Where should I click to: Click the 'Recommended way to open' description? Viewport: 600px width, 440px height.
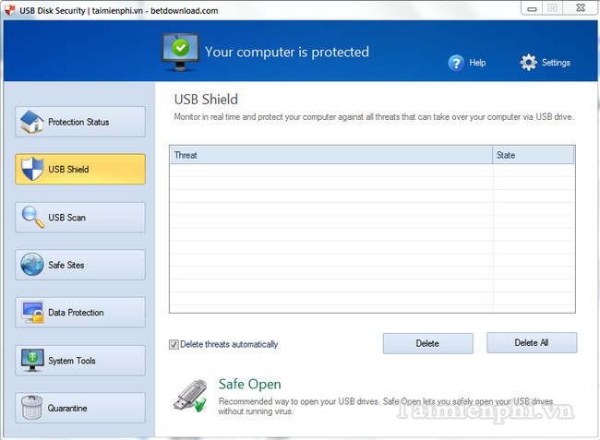tap(385, 407)
